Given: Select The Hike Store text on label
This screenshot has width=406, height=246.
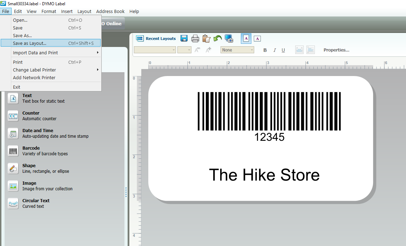Looking at the screenshot, I should 264,175.
